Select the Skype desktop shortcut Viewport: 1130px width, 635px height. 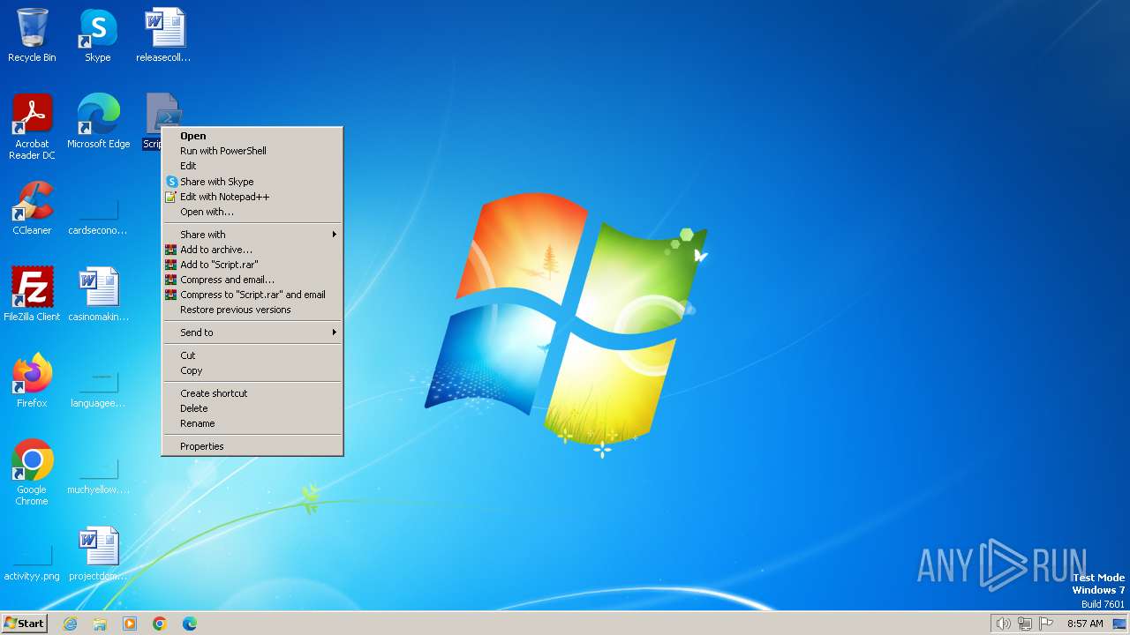click(98, 35)
